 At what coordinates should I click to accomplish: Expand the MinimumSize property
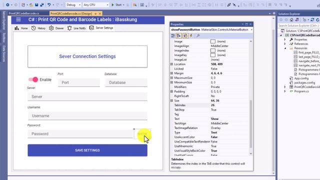[x=172, y=82]
